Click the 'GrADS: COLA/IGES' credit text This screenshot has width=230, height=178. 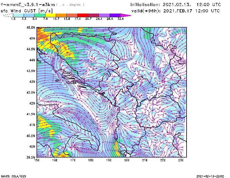tap(13, 176)
